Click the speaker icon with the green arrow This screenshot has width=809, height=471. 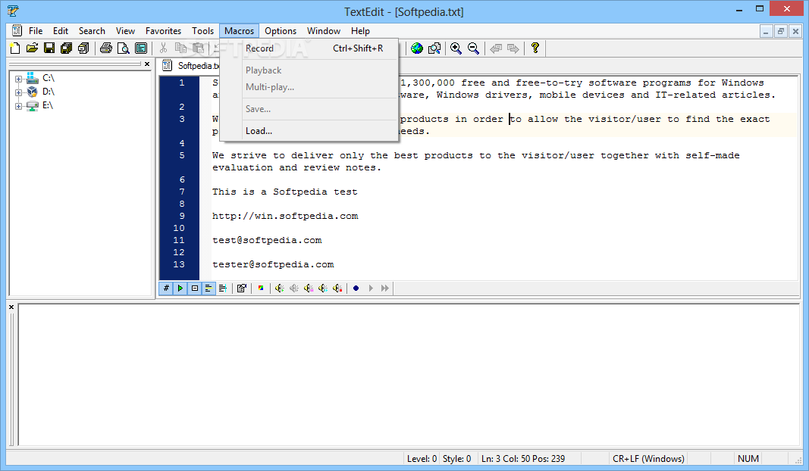click(280, 289)
